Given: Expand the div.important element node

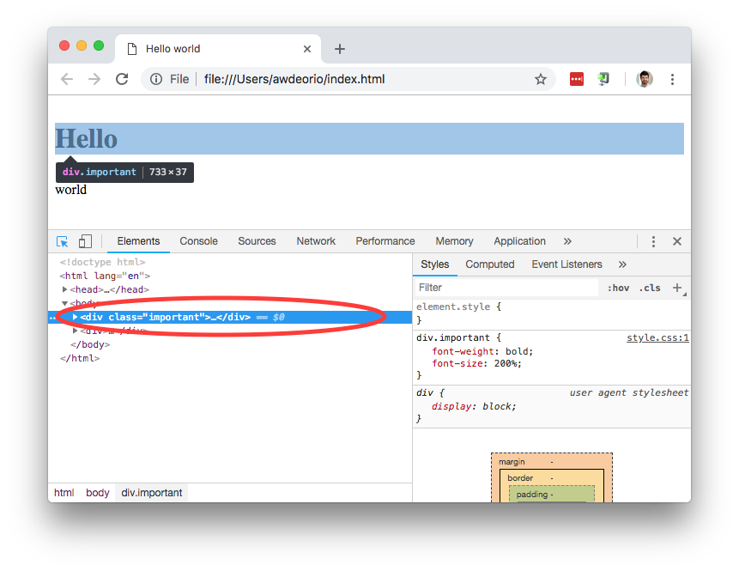Looking at the screenshot, I should click(x=76, y=317).
